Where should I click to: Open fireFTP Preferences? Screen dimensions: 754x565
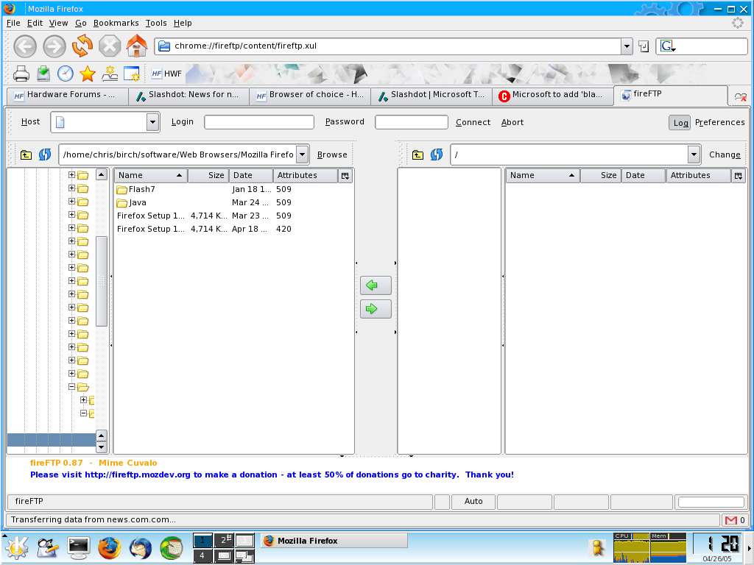click(x=719, y=123)
